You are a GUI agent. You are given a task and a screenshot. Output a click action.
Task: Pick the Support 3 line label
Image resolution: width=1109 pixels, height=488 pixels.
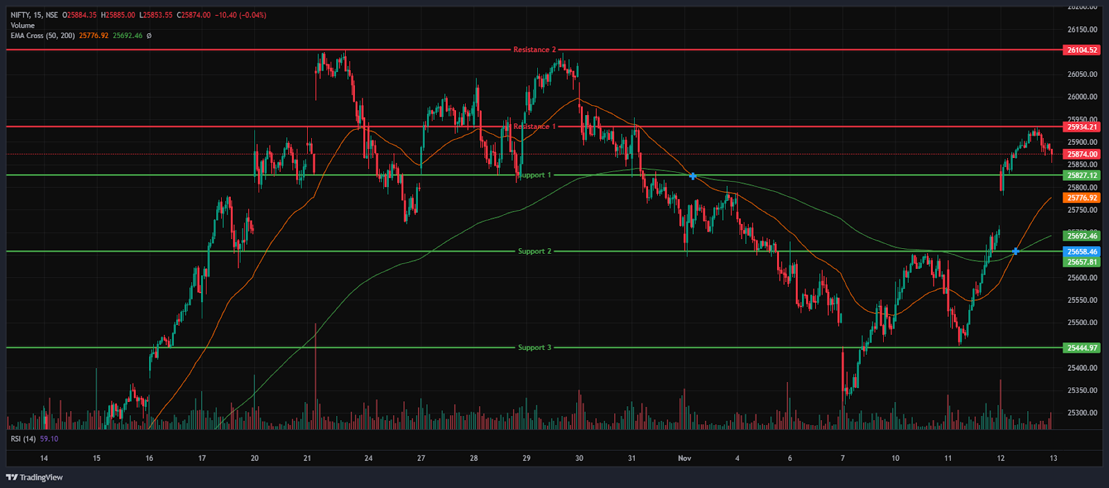534,347
